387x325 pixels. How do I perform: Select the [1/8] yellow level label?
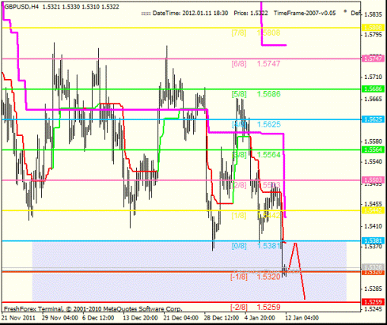click(x=239, y=216)
